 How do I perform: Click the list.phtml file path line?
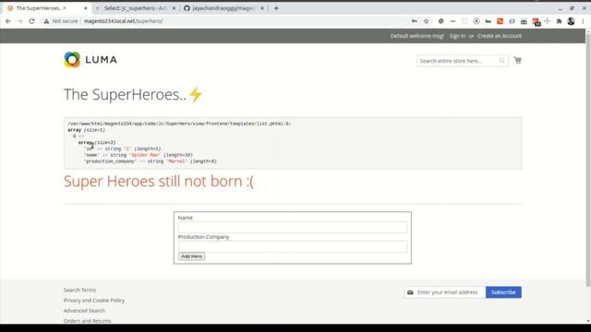tap(179, 124)
